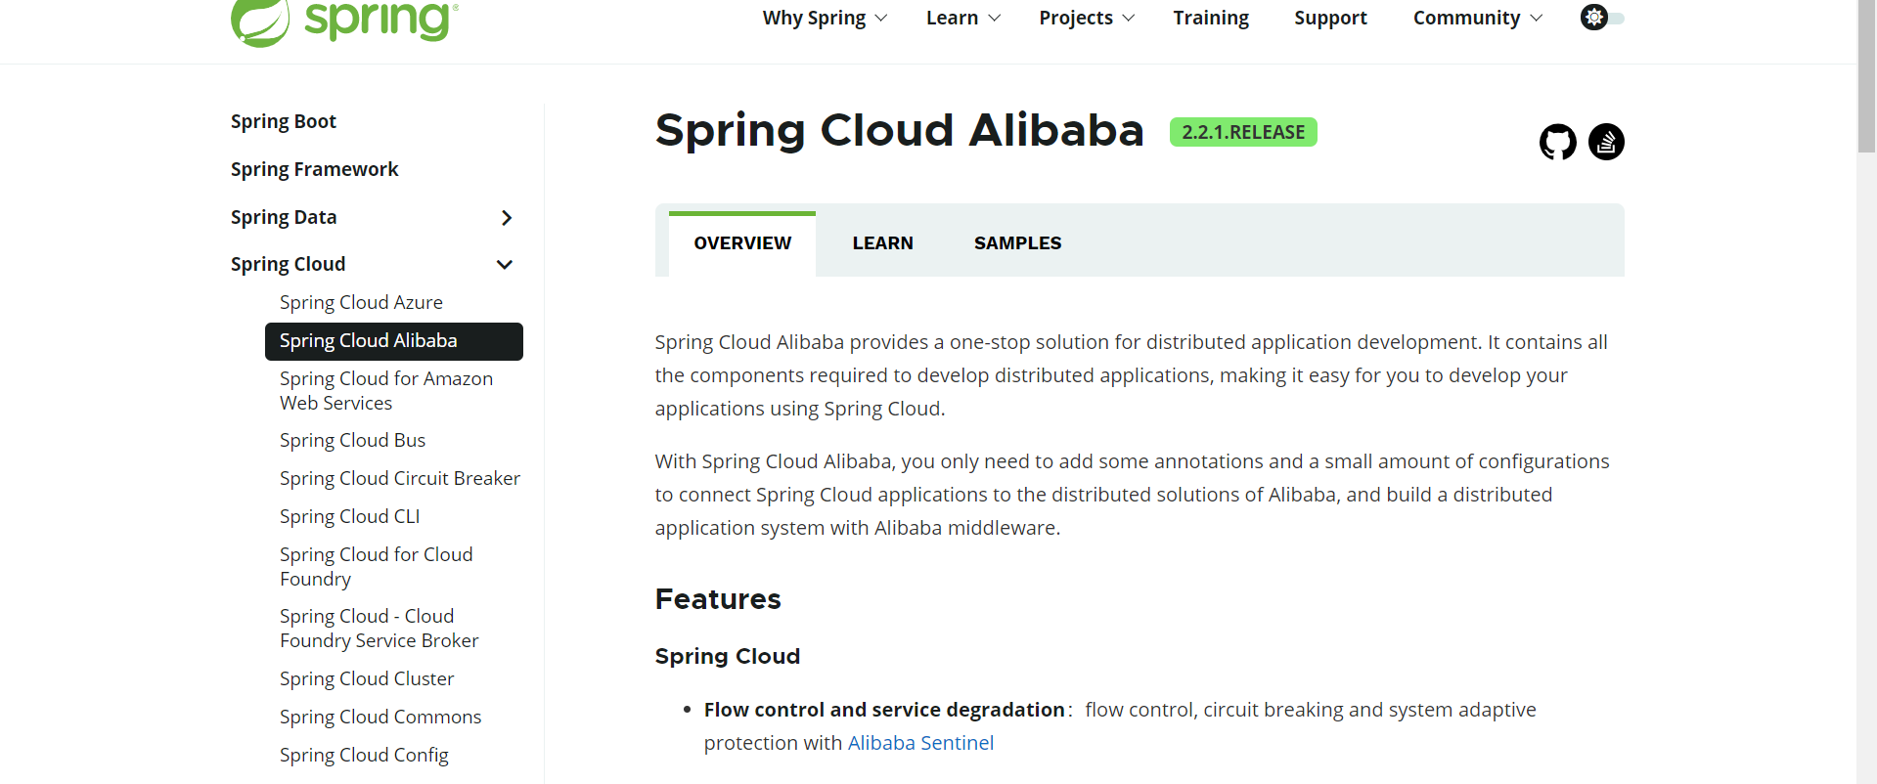The height and width of the screenshot is (784, 1877).
Task: Click the Features heading
Action: tap(718, 599)
